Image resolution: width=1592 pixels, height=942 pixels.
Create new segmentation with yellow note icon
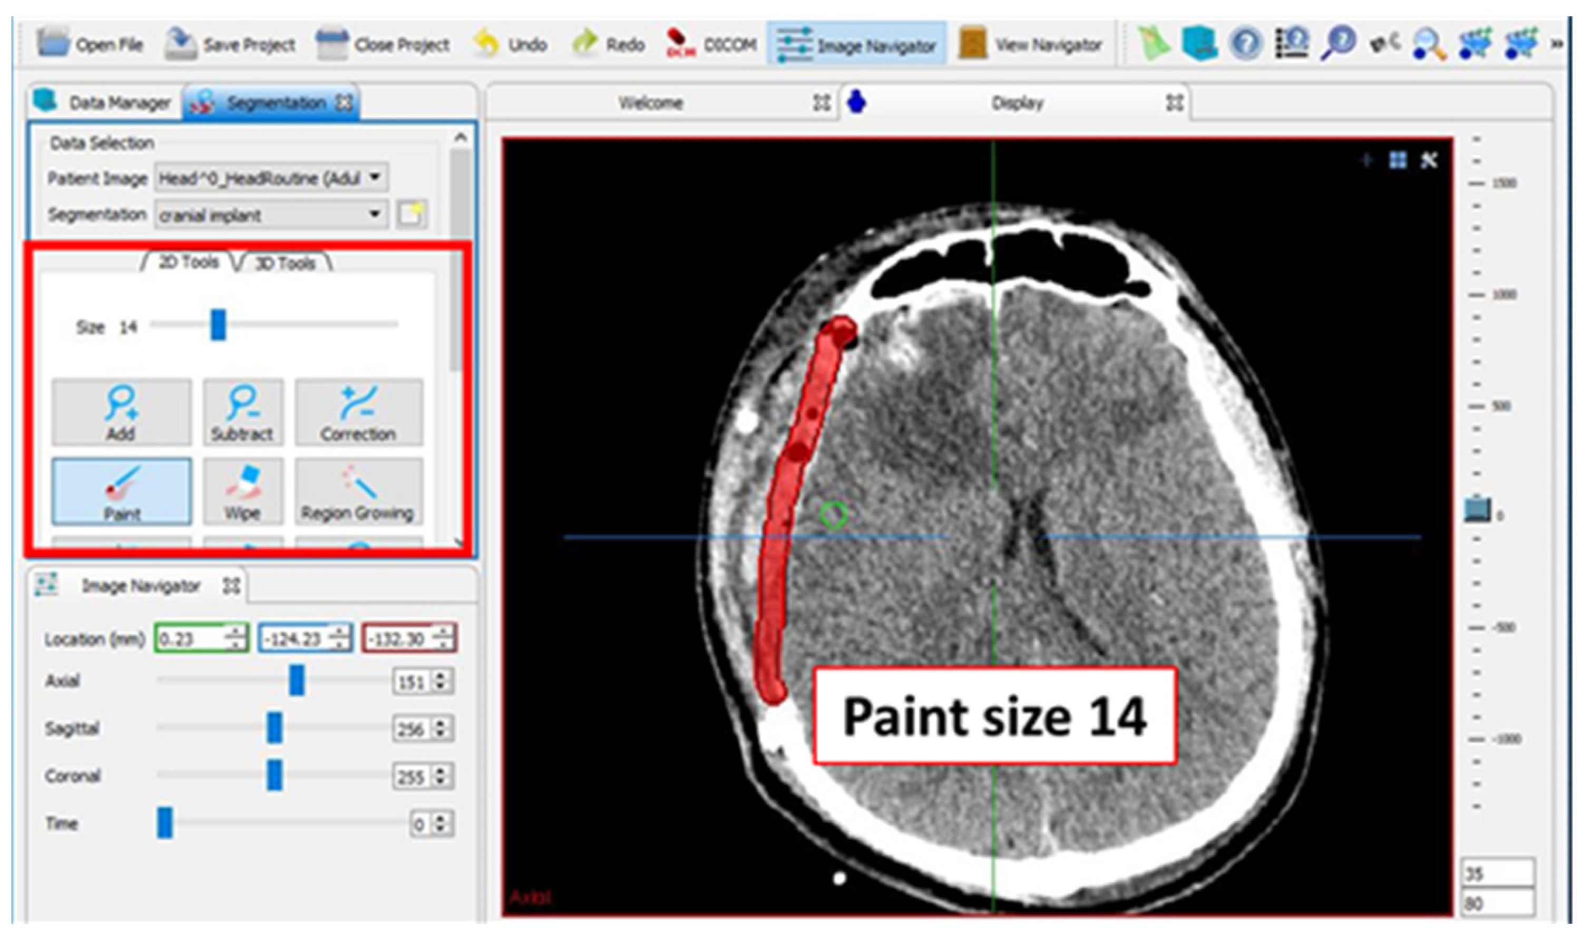click(x=411, y=215)
